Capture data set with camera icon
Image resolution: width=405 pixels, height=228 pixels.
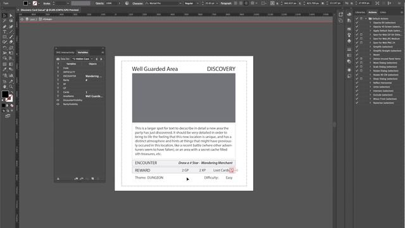(58, 59)
